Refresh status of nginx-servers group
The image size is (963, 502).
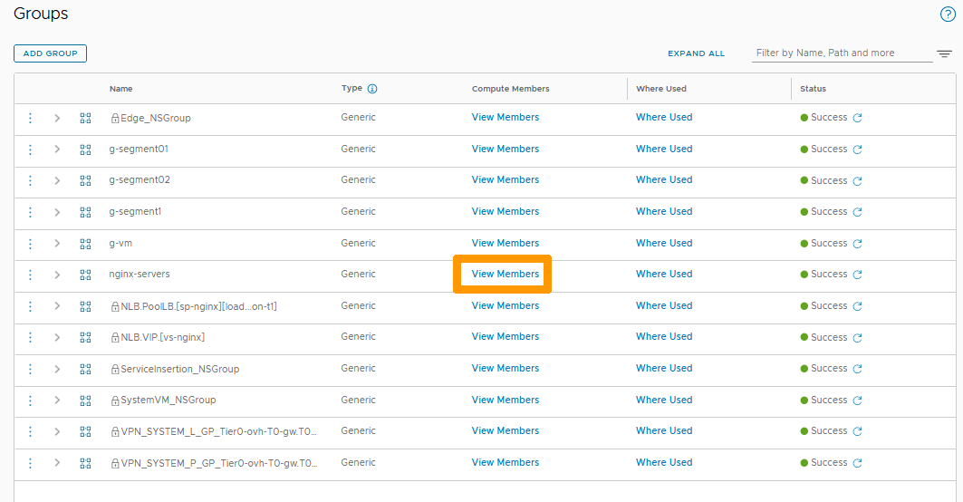click(857, 275)
